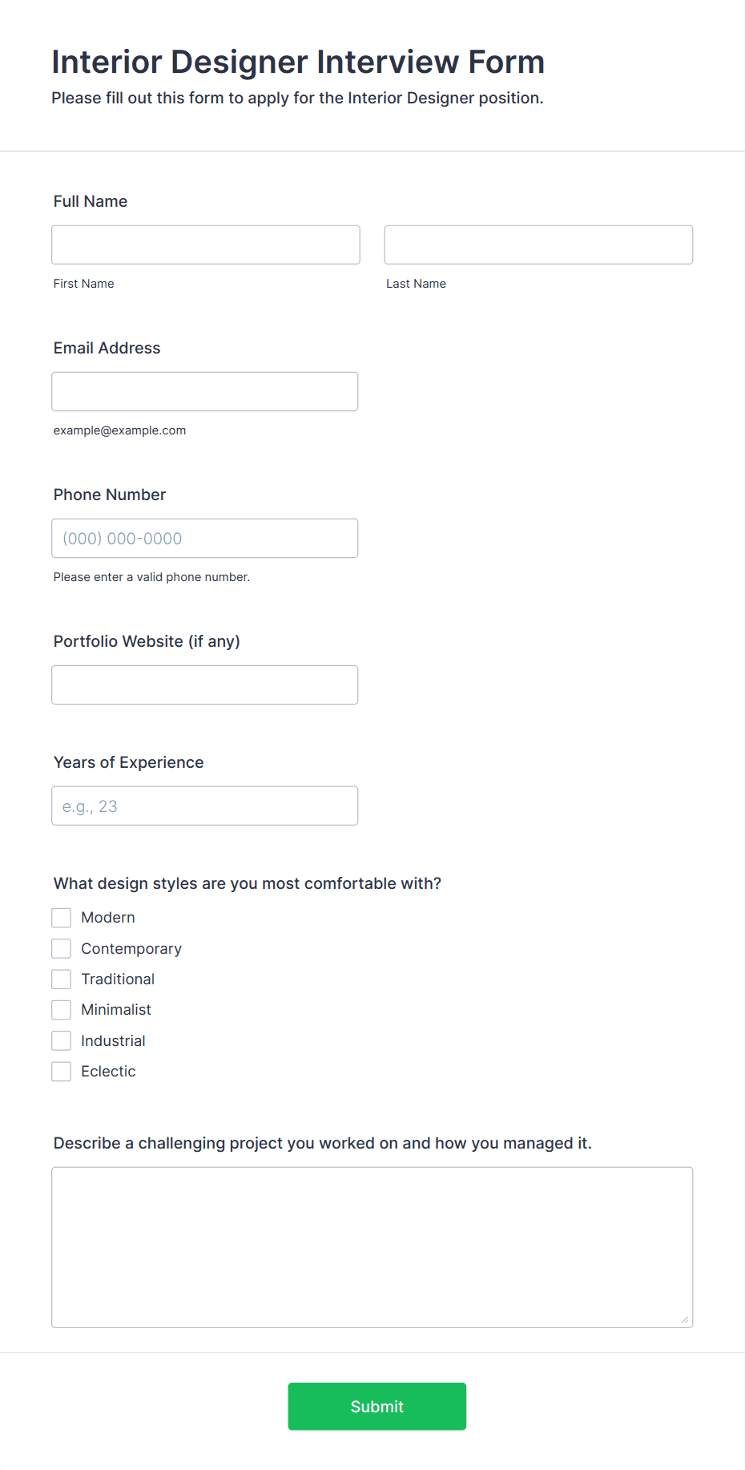Click the challenging project description textarea
Screen dimensions: 745x1470
[x=372, y=1247]
